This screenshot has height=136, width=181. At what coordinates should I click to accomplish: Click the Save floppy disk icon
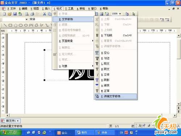click(15, 14)
